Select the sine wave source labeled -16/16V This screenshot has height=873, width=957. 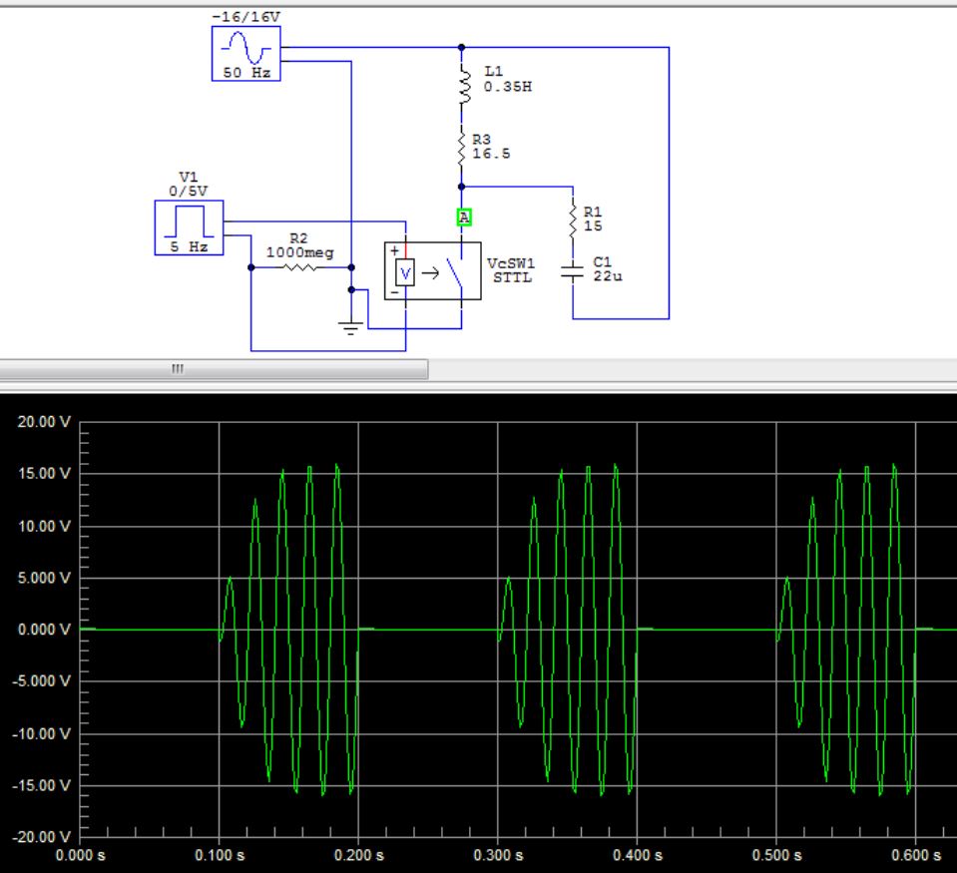pyautogui.click(x=246, y=44)
